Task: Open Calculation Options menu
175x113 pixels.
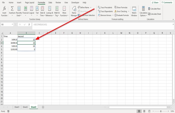Action: [x=143, y=11]
